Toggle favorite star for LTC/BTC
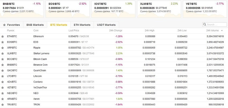The height and width of the screenshot is (108, 228). pyautogui.click(x=3, y=76)
